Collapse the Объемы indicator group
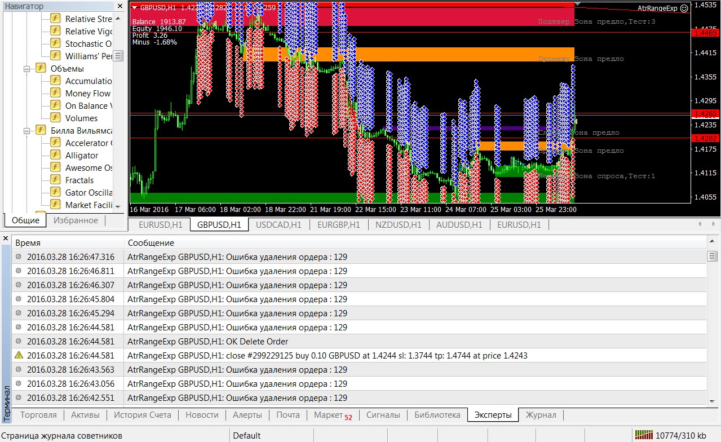Image resolution: width=721 pixels, height=442 pixels. 26,68
